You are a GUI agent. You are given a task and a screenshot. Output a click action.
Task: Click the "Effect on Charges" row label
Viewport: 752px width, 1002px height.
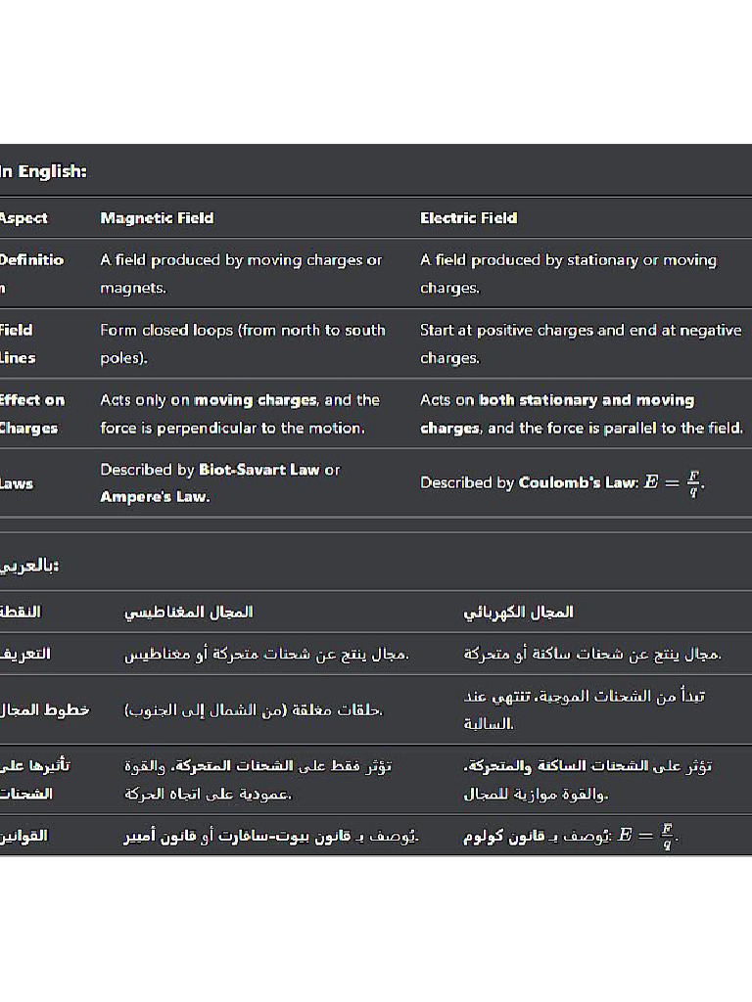[31, 414]
